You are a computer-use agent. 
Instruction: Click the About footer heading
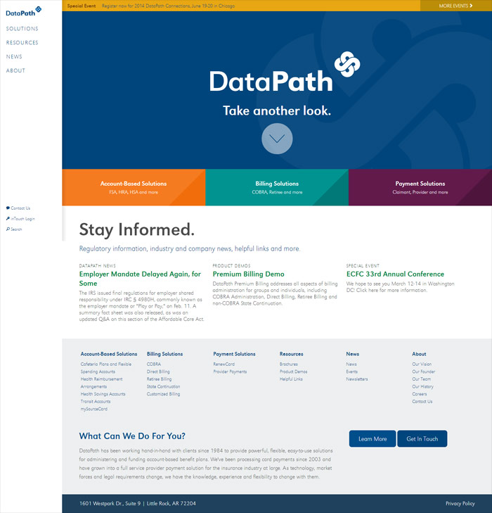[419, 354]
